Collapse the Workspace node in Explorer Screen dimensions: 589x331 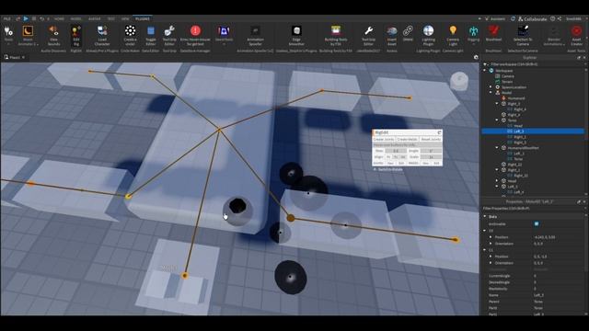(485, 71)
